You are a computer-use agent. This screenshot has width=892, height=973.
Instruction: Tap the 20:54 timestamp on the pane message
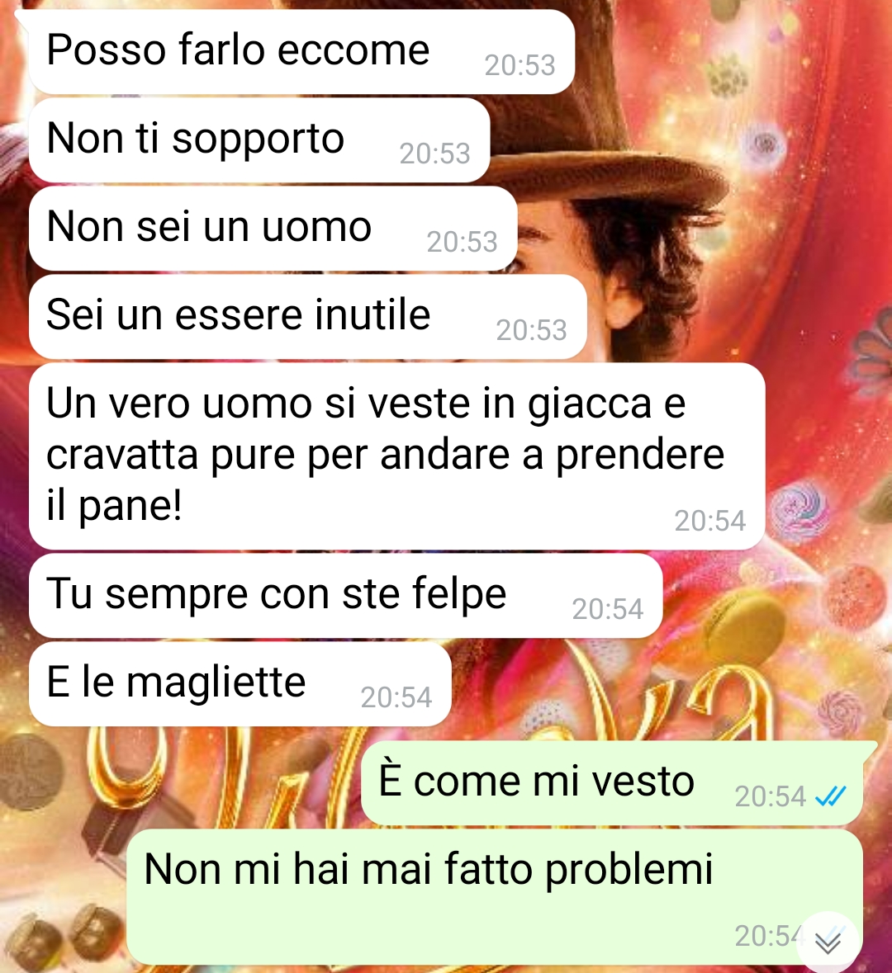coord(710,522)
